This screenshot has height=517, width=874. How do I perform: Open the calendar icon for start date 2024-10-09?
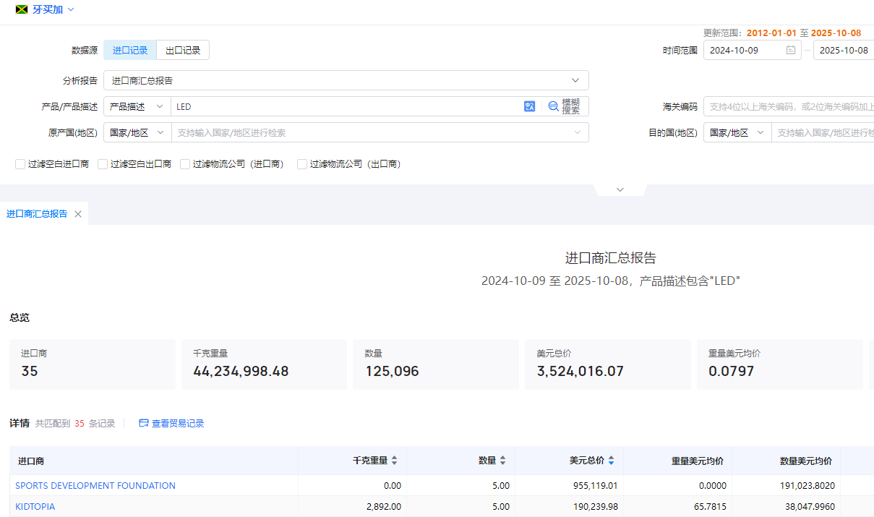[x=791, y=50]
